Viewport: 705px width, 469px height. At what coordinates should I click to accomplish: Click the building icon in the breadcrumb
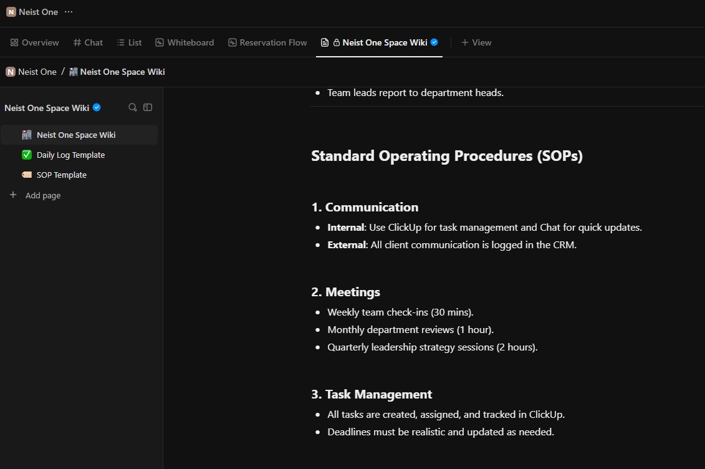coord(74,72)
